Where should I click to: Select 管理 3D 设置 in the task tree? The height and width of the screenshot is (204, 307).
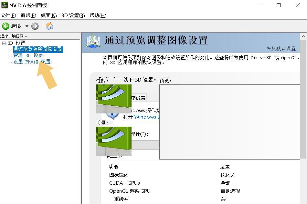(x=27, y=55)
